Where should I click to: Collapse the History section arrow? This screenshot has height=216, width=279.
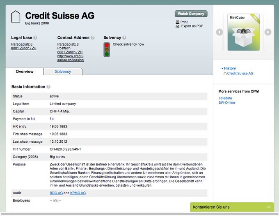tap(222, 68)
